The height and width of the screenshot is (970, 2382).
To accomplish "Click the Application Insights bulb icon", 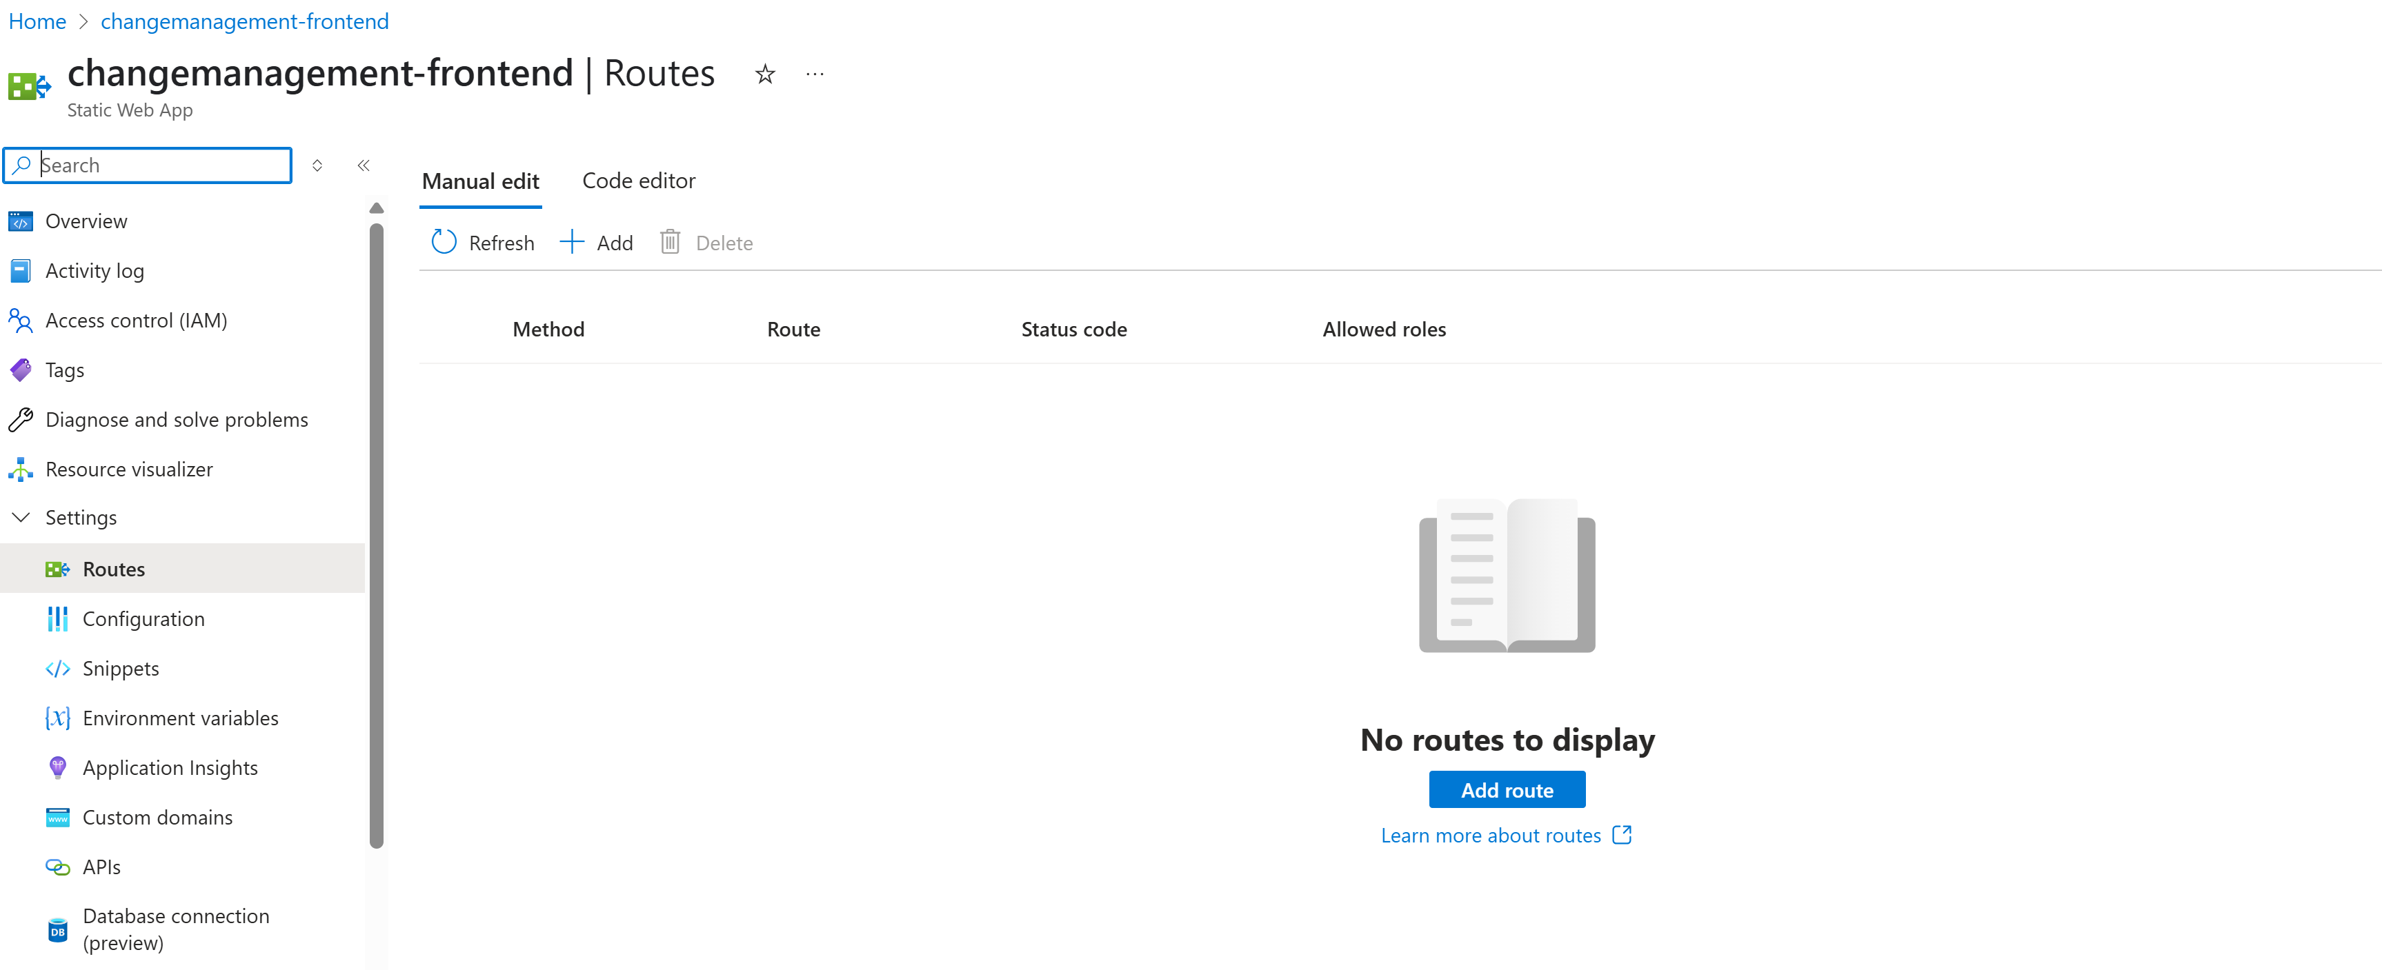I will coord(57,768).
